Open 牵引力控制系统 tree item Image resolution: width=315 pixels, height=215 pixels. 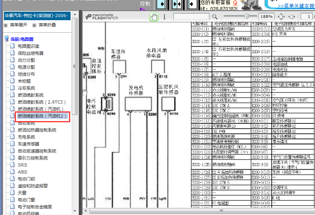coord(33,158)
